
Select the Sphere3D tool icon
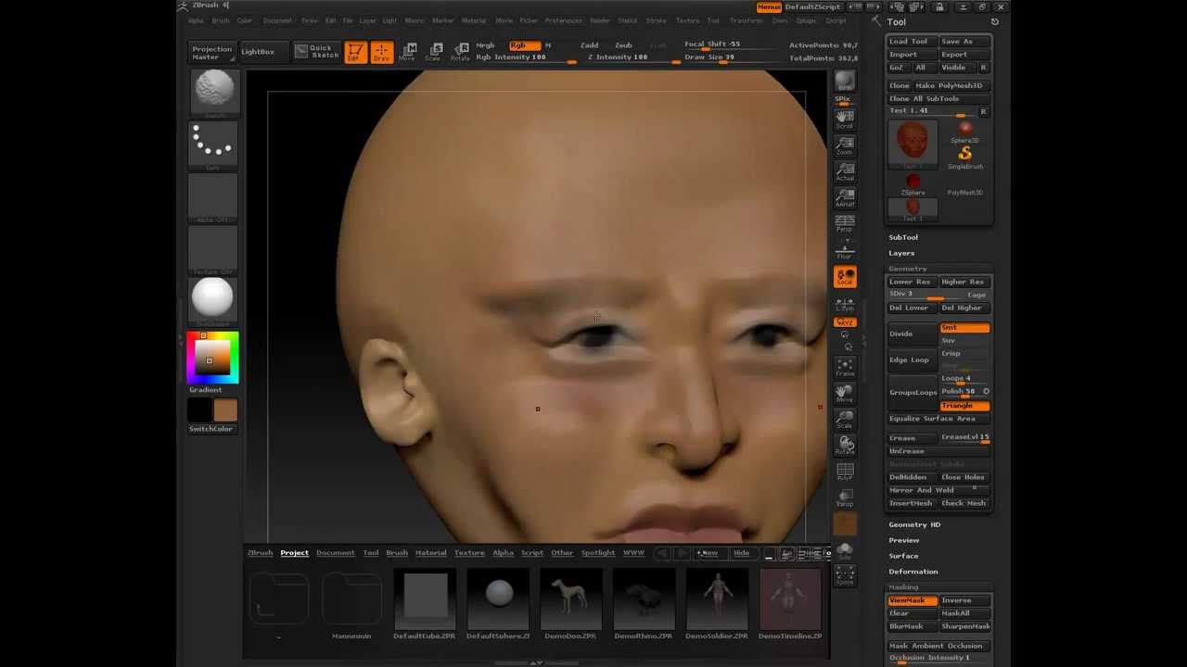pyautogui.click(x=965, y=132)
